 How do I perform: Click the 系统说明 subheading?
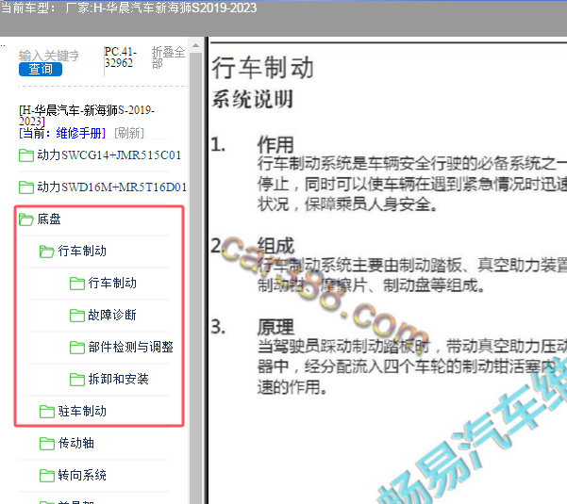click(x=253, y=99)
